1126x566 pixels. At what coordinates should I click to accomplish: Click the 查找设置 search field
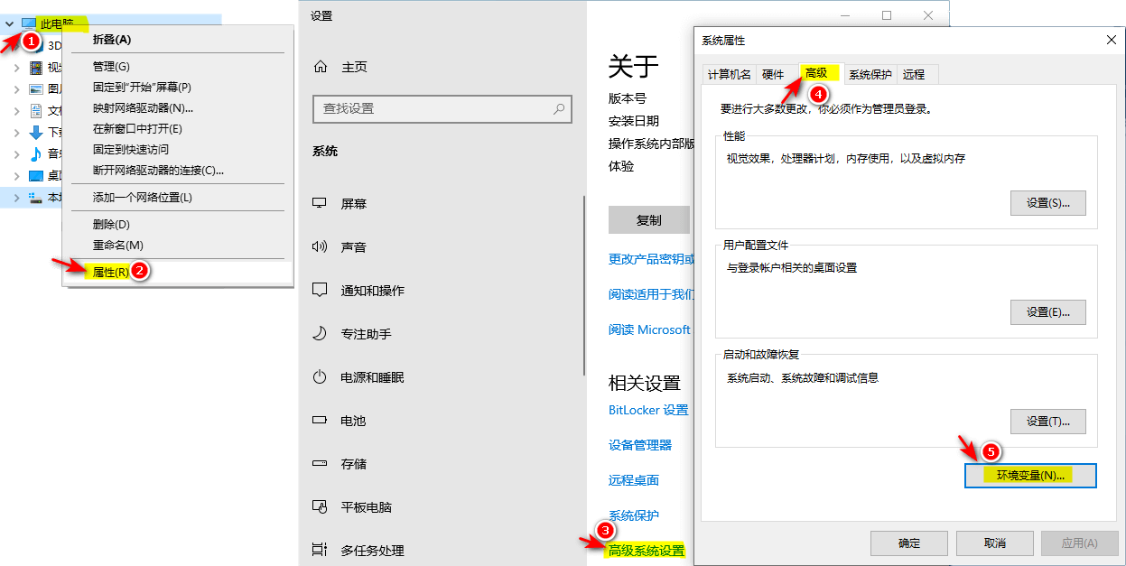(x=433, y=108)
